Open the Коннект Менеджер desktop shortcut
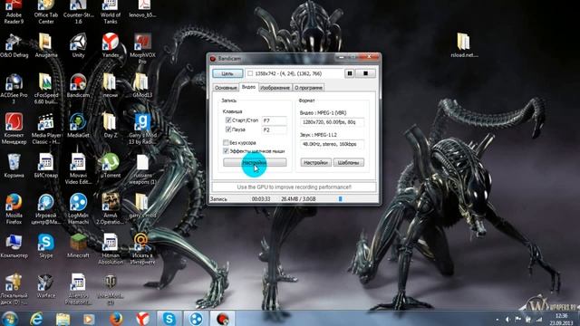This screenshot has width=580, height=326. click(x=14, y=129)
